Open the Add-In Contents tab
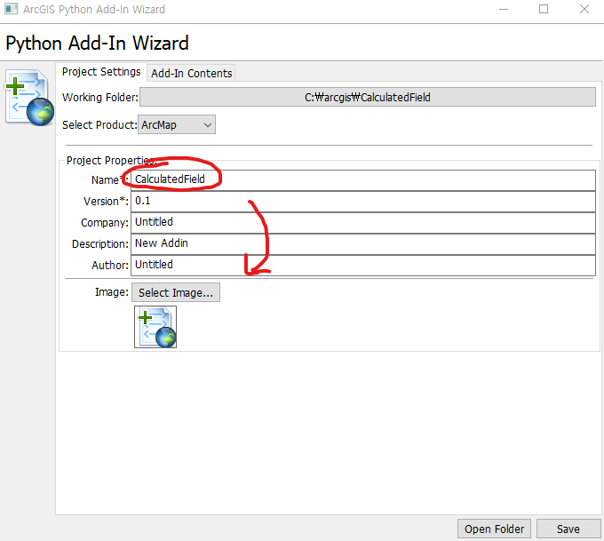The width and height of the screenshot is (604, 541). (192, 73)
